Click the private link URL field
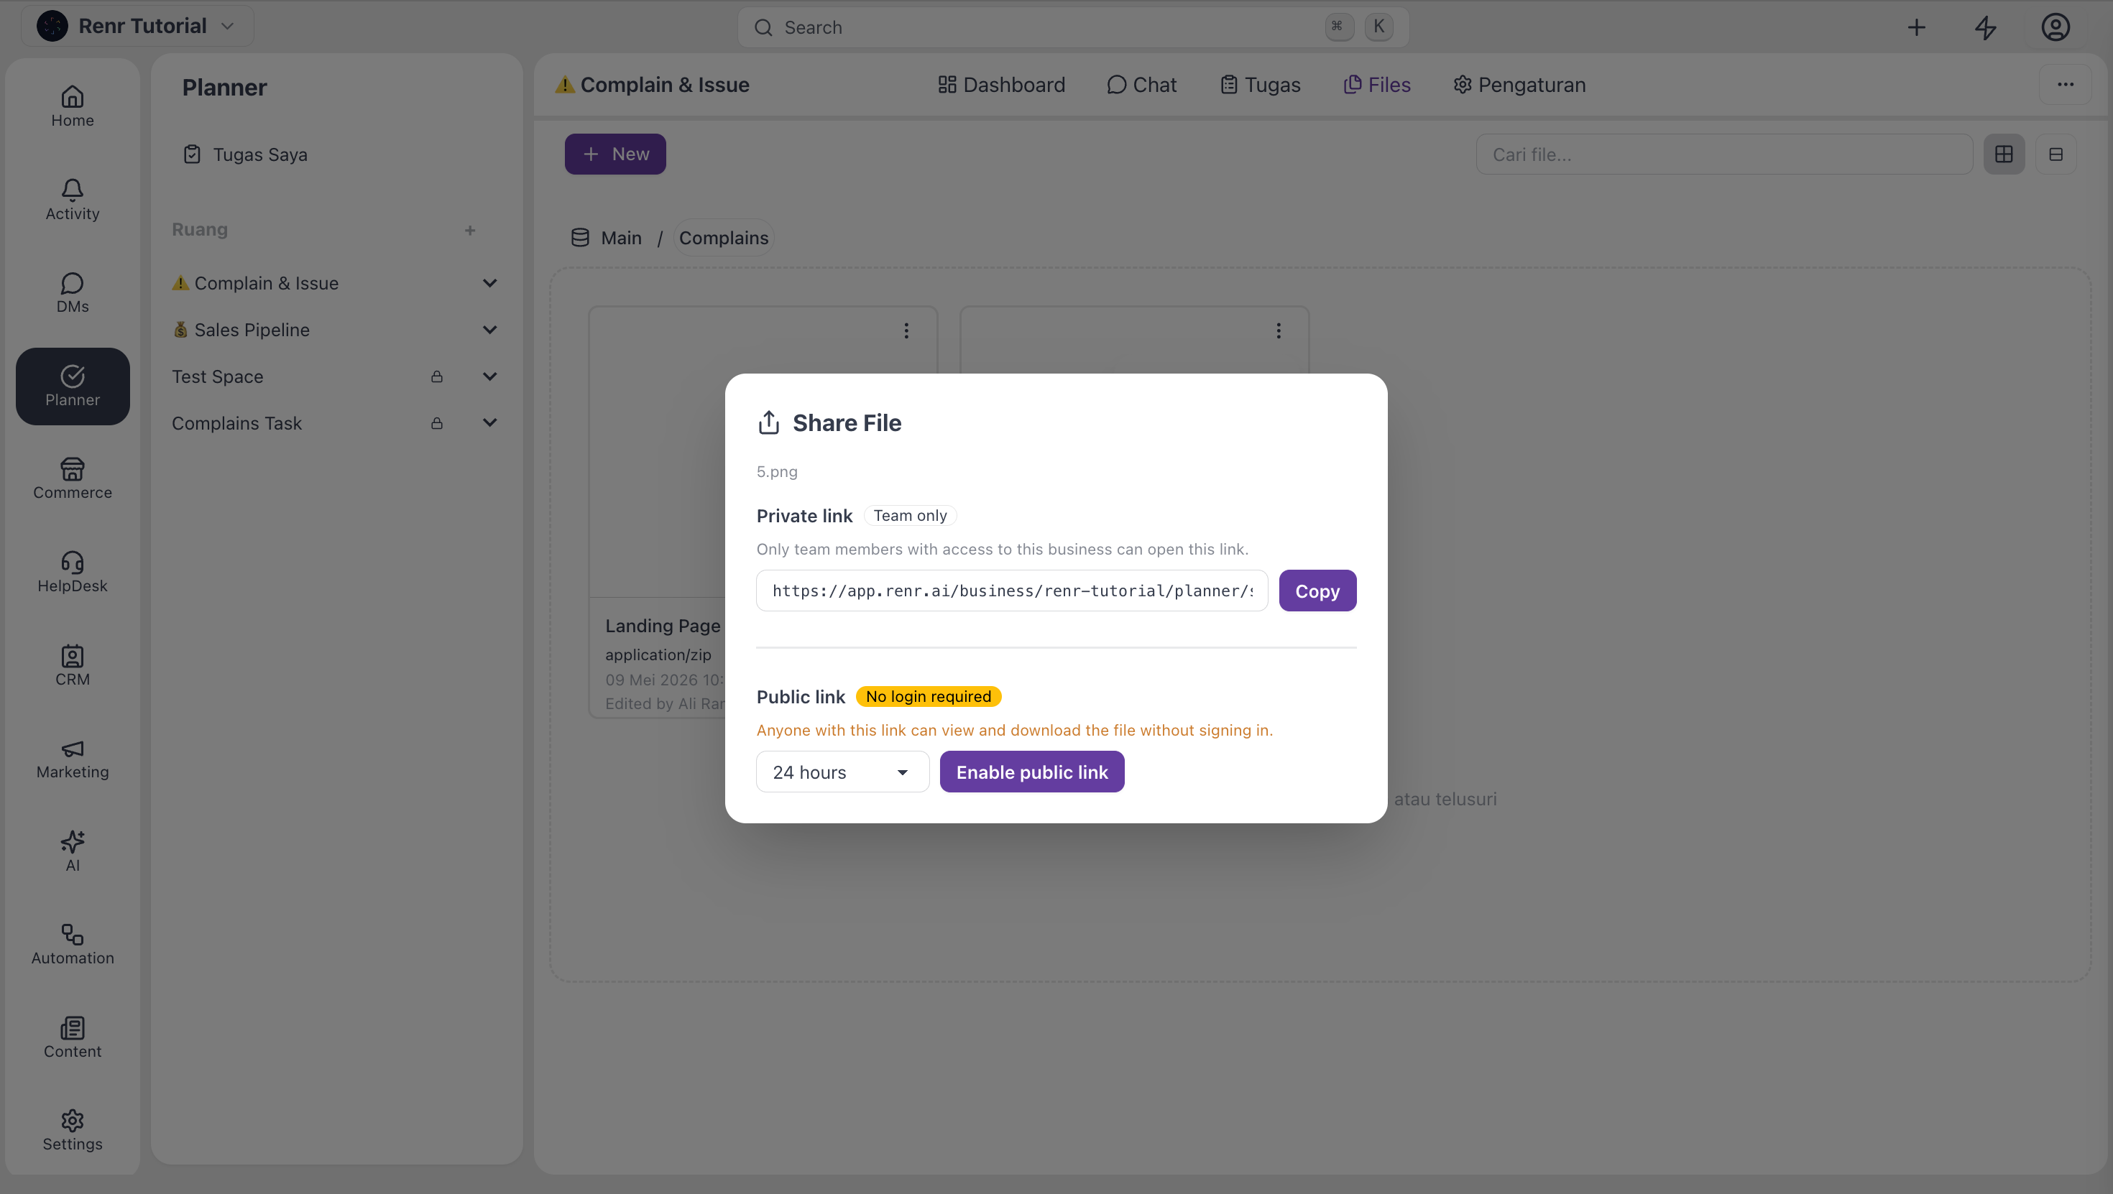The width and height of the screenshot is (2113, 1194). click(x=1012, y=591)
